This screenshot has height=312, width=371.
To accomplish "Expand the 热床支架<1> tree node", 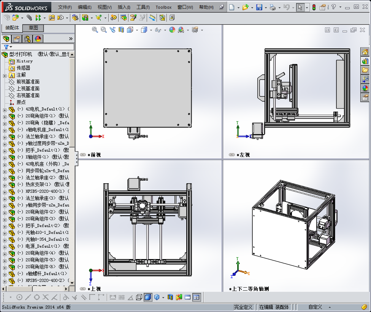I will coord(5,186).
